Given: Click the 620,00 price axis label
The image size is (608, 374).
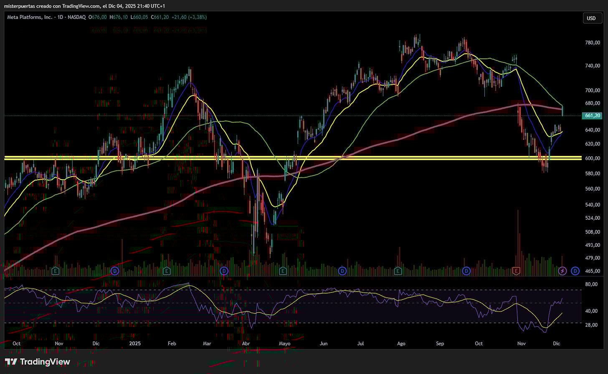Looking at the screenshot, I should [x=593, y=144].
